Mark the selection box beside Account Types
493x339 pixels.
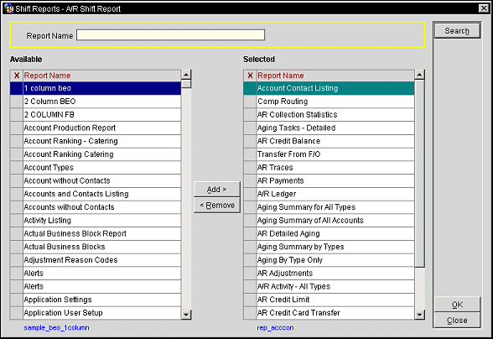[17, 168]
